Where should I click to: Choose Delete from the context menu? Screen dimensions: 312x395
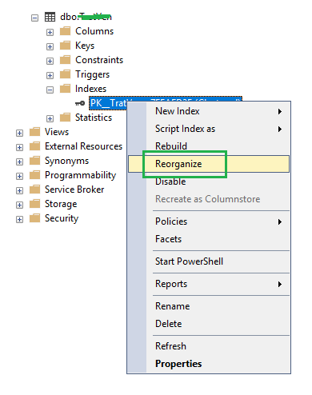click(209, 324)
